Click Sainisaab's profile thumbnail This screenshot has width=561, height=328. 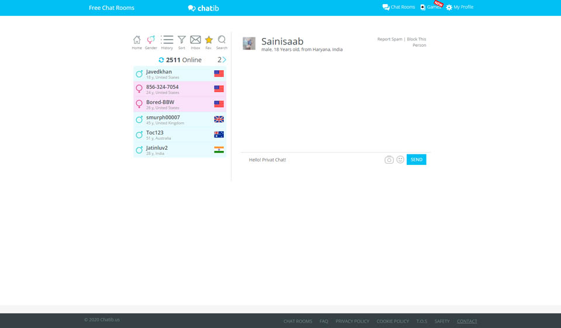249,43
